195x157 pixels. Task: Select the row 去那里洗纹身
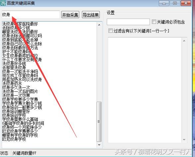(14, 68)
